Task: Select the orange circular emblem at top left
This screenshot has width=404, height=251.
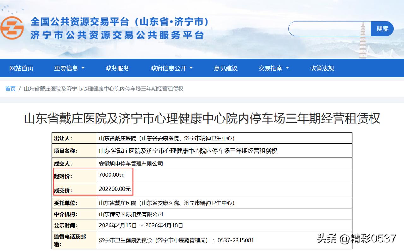Action: (x=13, y=28)
